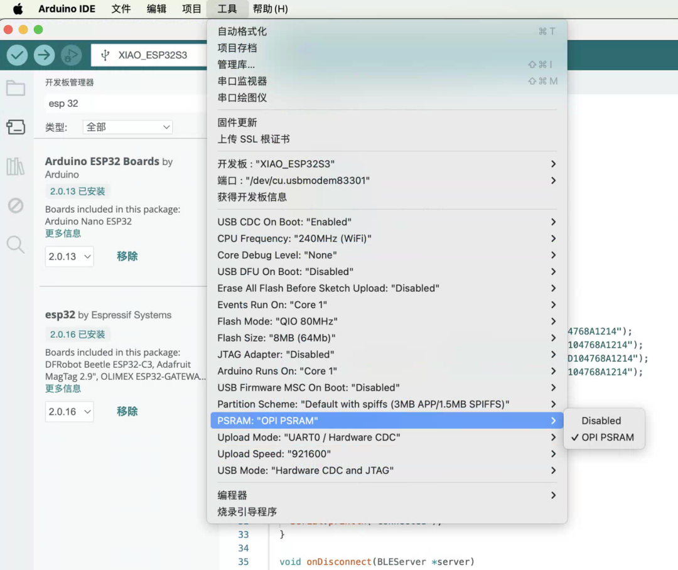Image resolution: width=678 pixels, height=570 pixels.
Task: Choose 烧录引导程序 menu item
Action: pos(387,512)
